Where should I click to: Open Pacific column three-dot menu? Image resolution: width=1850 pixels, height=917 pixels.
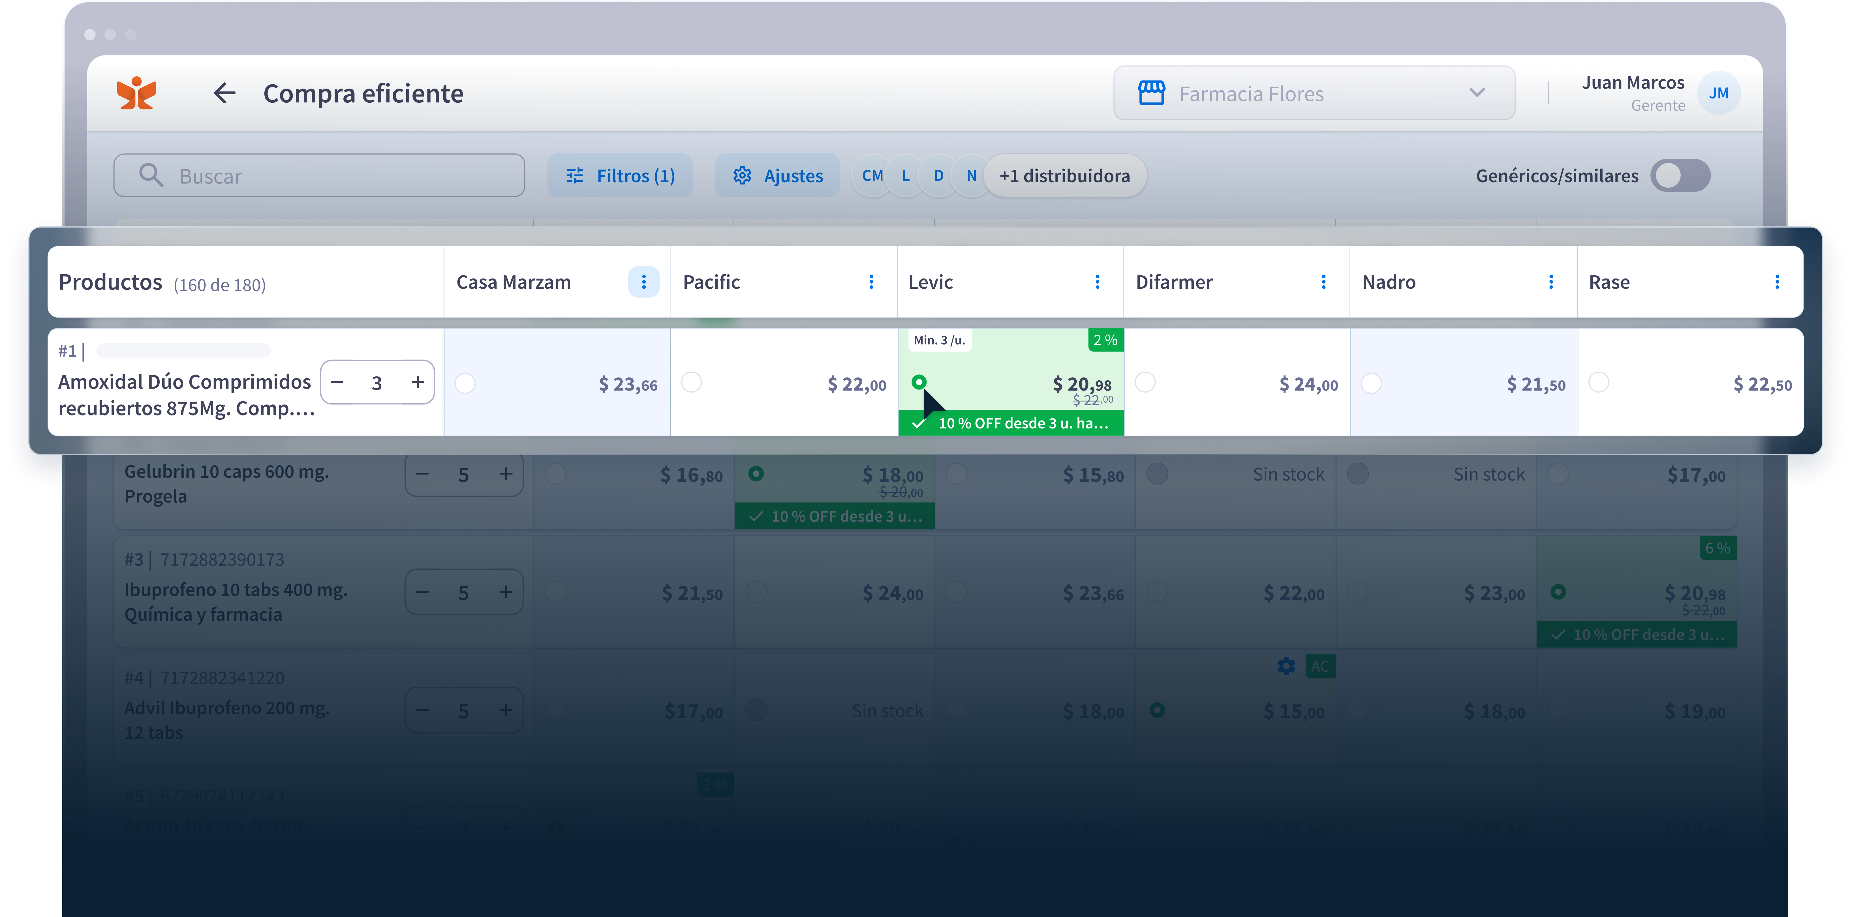coord(871,282)
